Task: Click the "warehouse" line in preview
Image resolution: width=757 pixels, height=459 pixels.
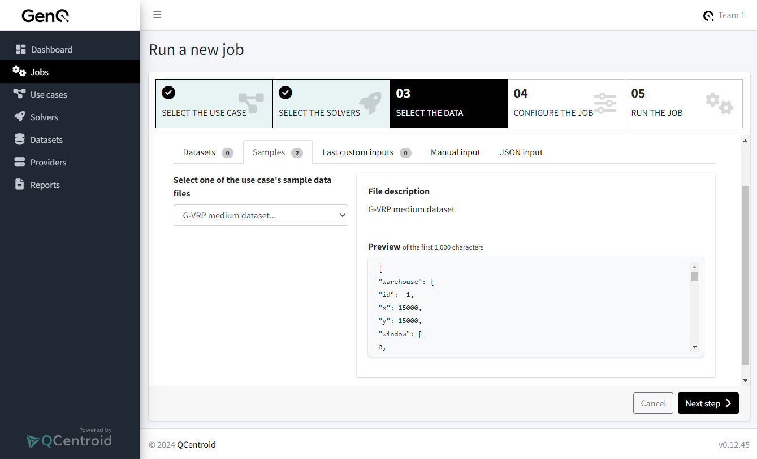Action: pyautogui.click(x=406, y=282)
